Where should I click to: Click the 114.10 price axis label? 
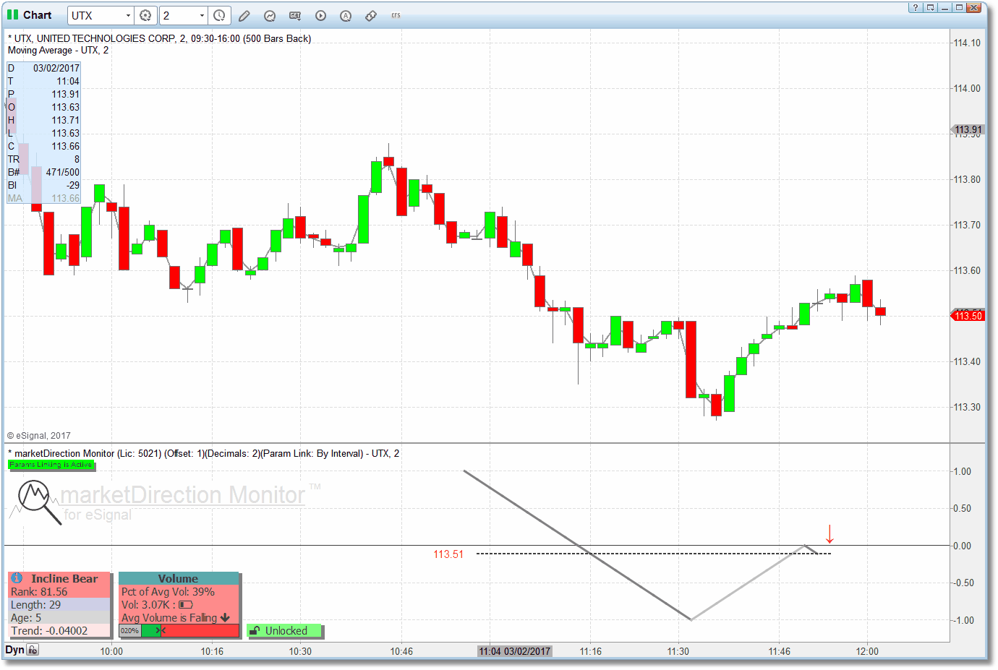tap(967, 43)
